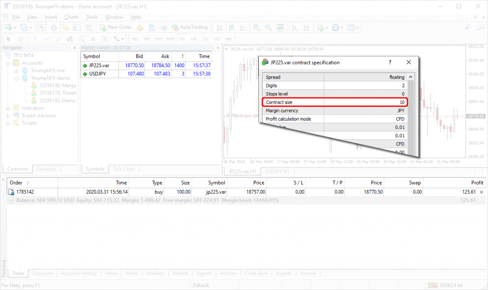This screenshot has height=290, width=488.
Task: Switch to Market Watch Tick Chart tab
Action: click(124, 169)
